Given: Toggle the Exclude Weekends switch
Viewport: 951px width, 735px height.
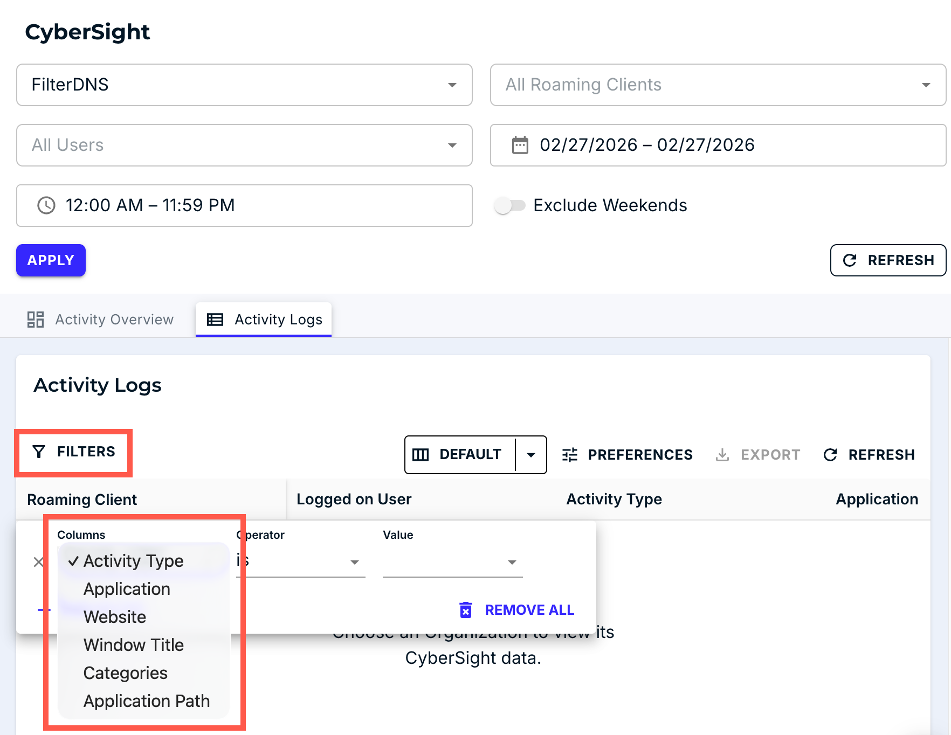Looking at the screenshot, I should pyautogui.click(x=509, y=205).
